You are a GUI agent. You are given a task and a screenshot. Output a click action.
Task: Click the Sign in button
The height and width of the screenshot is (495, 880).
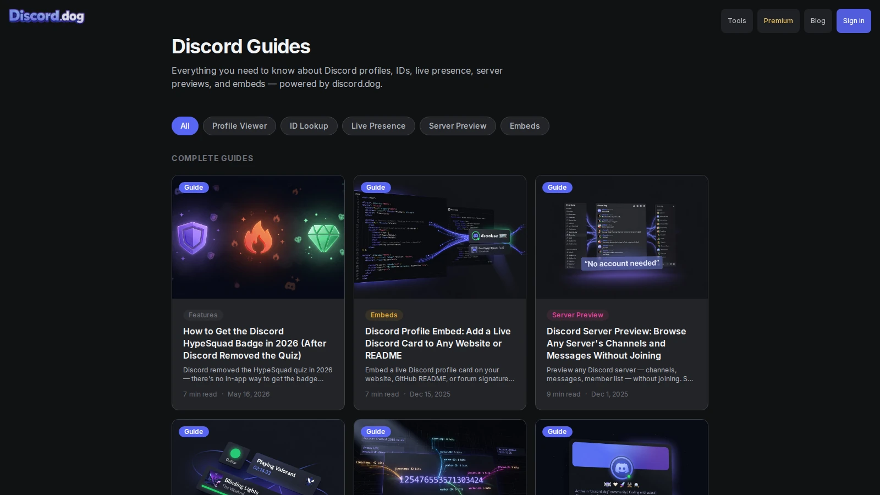854,21
